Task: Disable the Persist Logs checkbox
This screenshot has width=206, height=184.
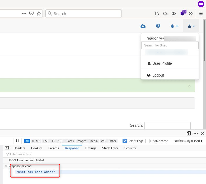Action: 125,141
